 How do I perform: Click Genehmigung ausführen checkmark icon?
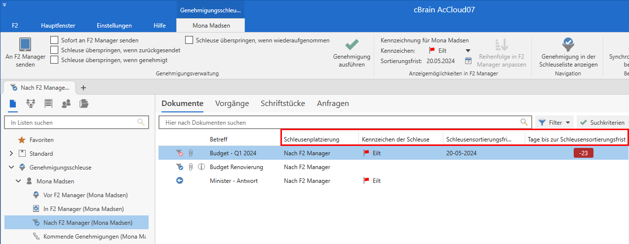tap(352, 45)
